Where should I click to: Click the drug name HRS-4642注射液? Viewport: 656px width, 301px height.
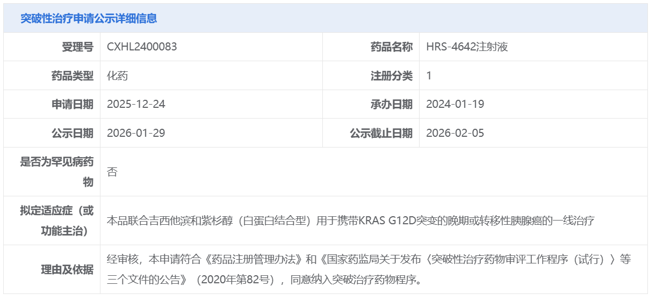[467, 47]
